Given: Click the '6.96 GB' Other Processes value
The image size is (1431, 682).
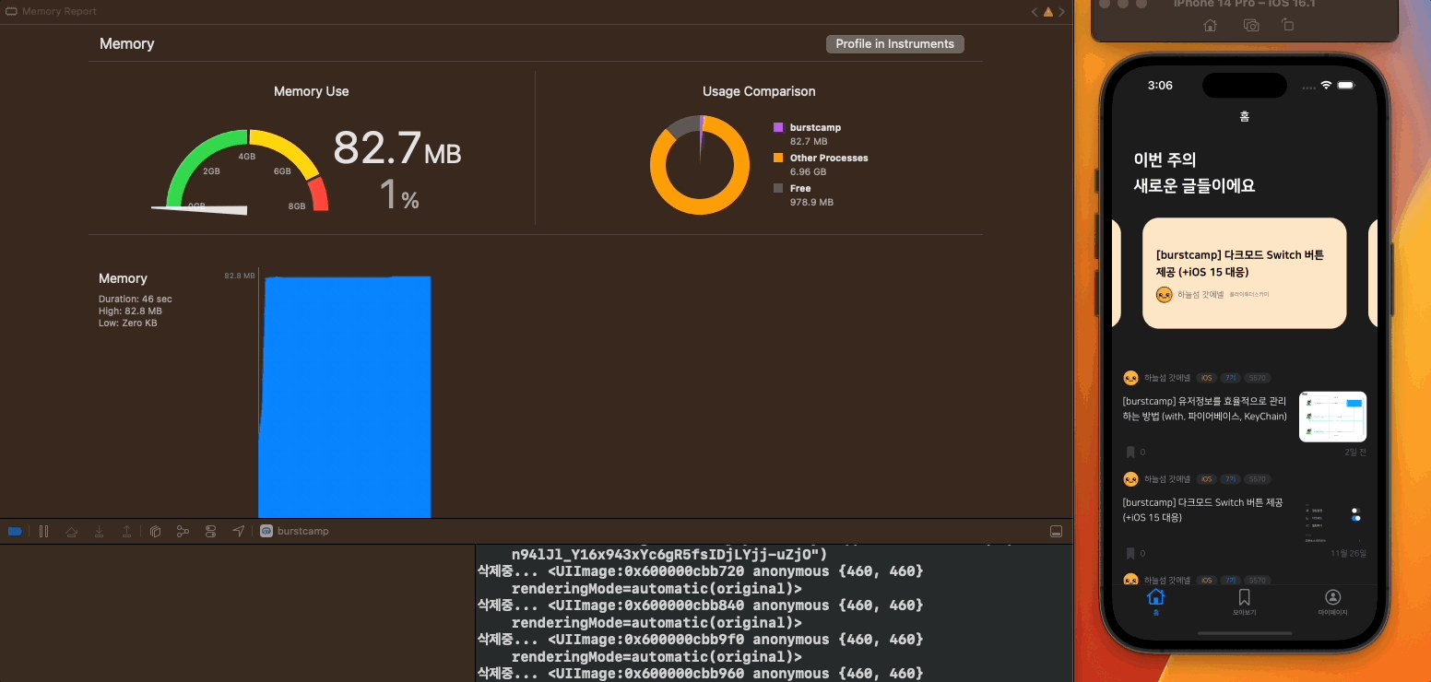Looking at the screenshot, I should tap(809, 172).
